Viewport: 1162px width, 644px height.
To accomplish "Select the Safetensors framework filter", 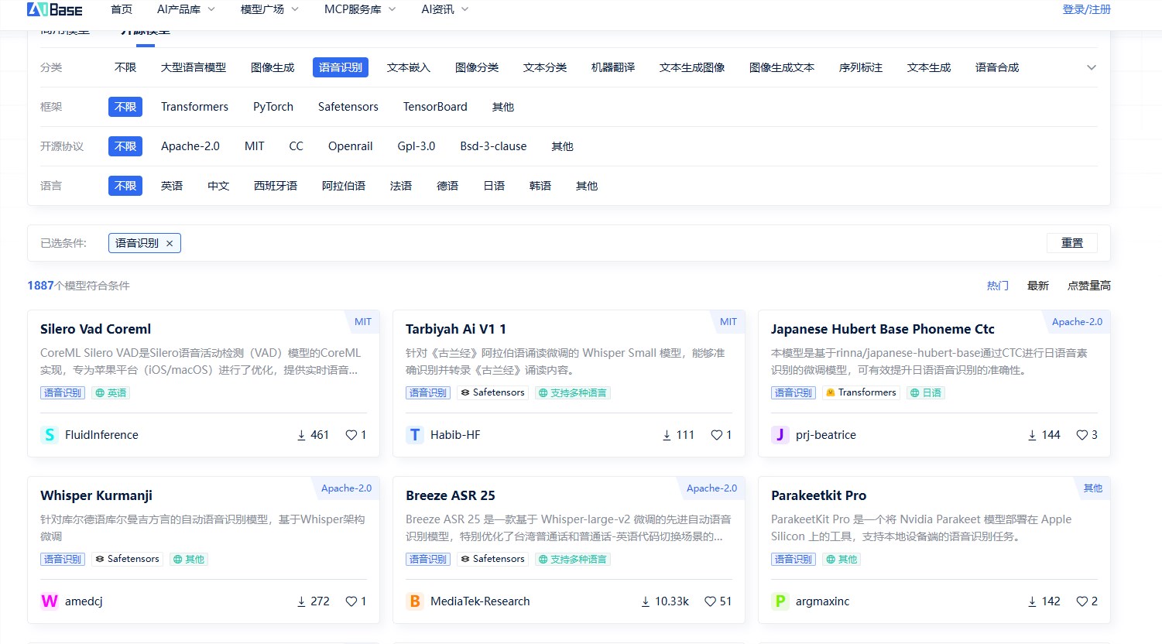I will [x=348, y=107].
